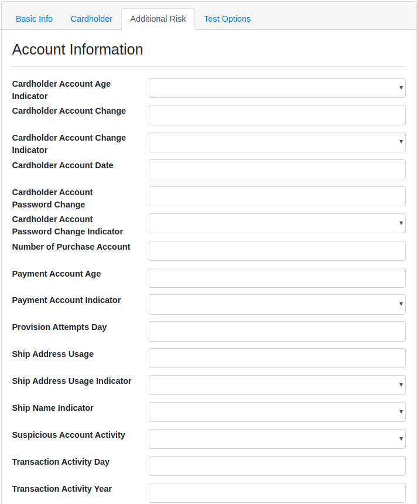
Task: Open Cardholder Account Password Change Indicator dropdown
Action: click(x=277, y=223)
